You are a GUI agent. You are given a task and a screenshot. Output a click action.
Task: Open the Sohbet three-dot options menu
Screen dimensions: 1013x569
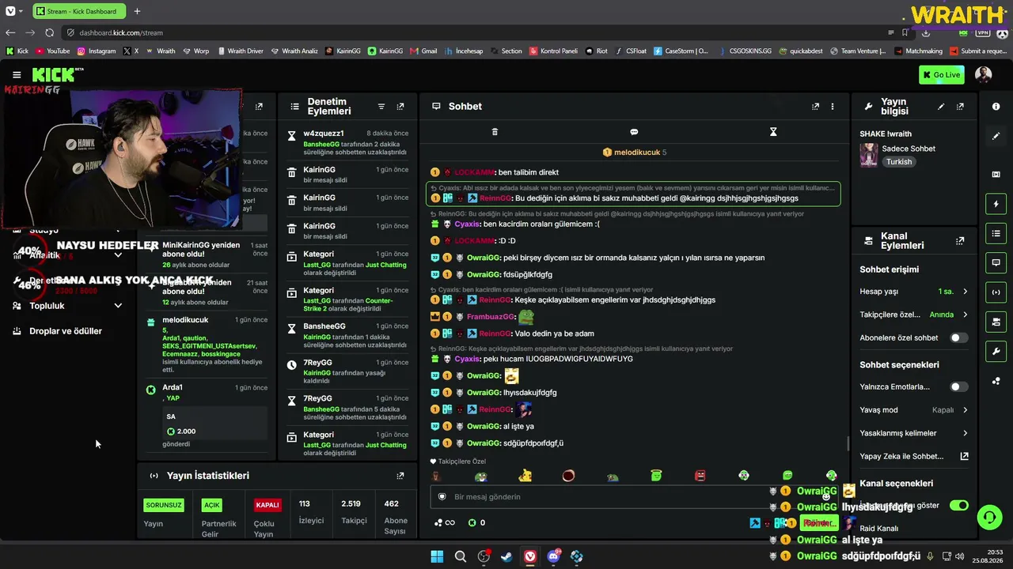pyautogui.click(x=832, y=106)
